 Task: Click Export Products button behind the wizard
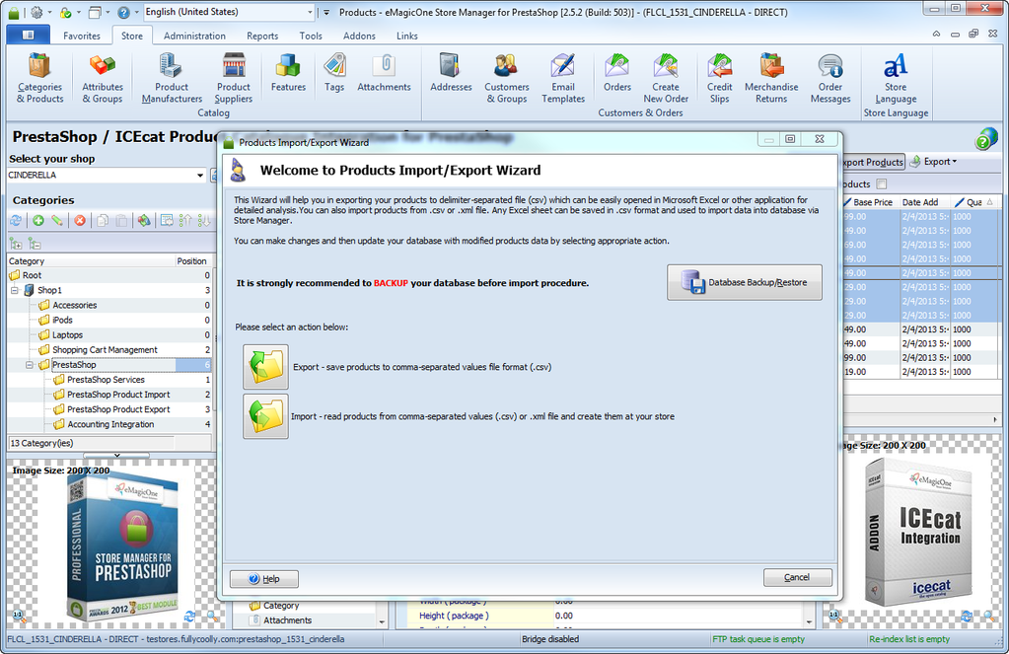[873, 162]
